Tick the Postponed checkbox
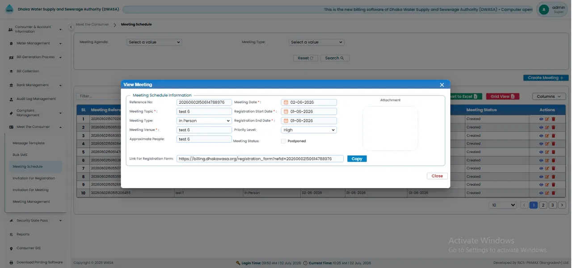 [283, 141]
